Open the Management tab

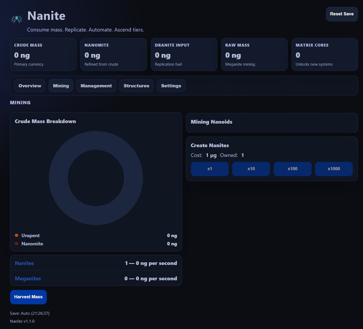click(x=96, y=86)
